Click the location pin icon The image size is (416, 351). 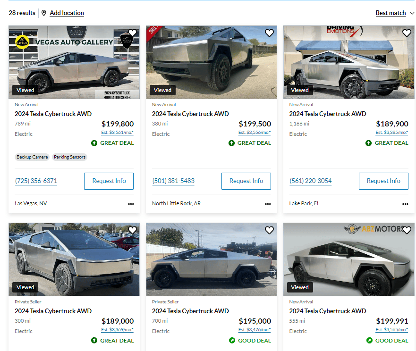44,13
